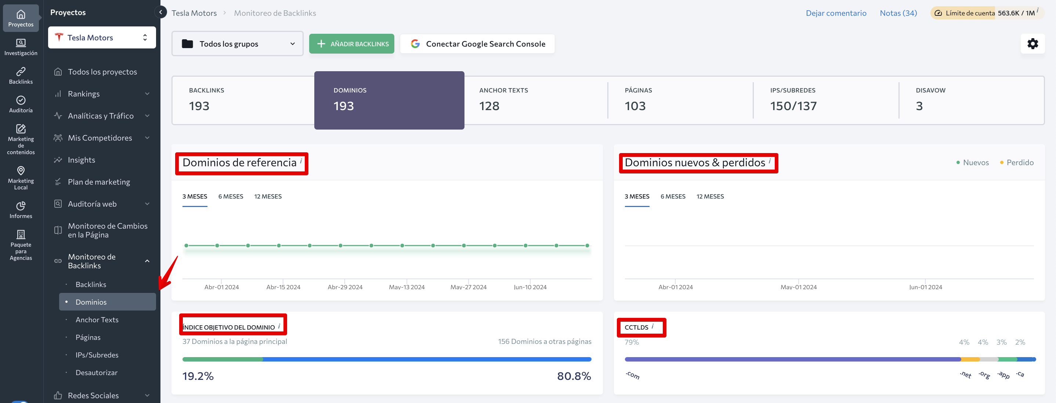Open the Tesla Motors project selector dropdown
This screenshot has height=403, width=1056.
102,37
